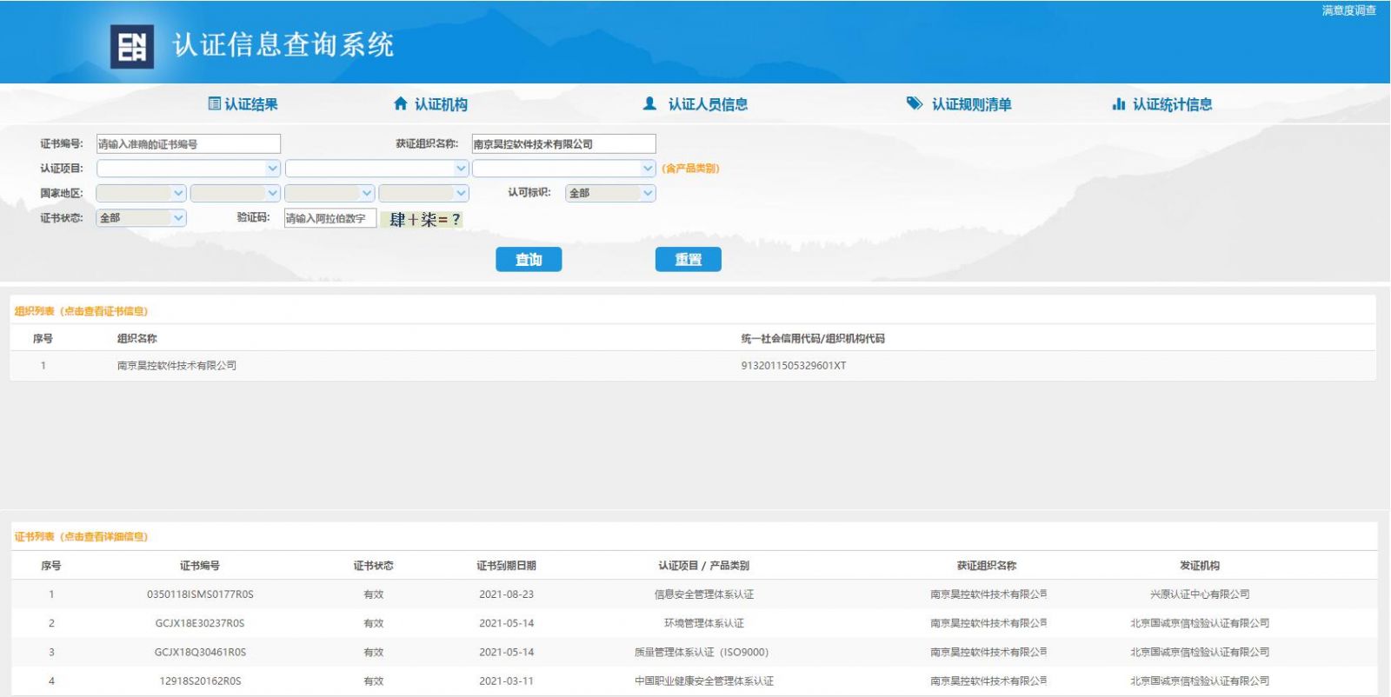The height and width of the screenshot is (697, 1391).
Task: Expand the 证书状态 dropdown
Action: pos(141,218)
